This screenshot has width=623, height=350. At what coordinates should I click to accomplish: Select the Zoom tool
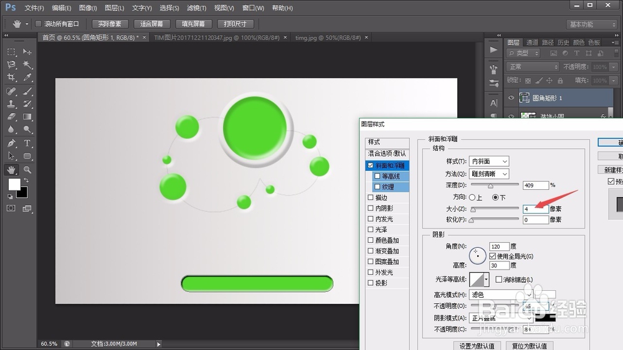[27, 169]
